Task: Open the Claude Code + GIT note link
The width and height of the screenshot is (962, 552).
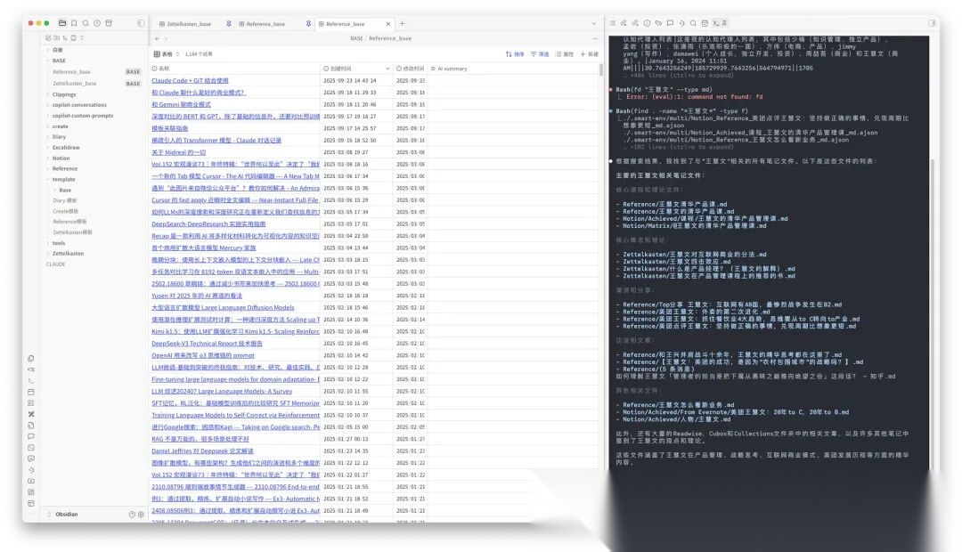Action: pyautogui.click(x=191, y=80)
